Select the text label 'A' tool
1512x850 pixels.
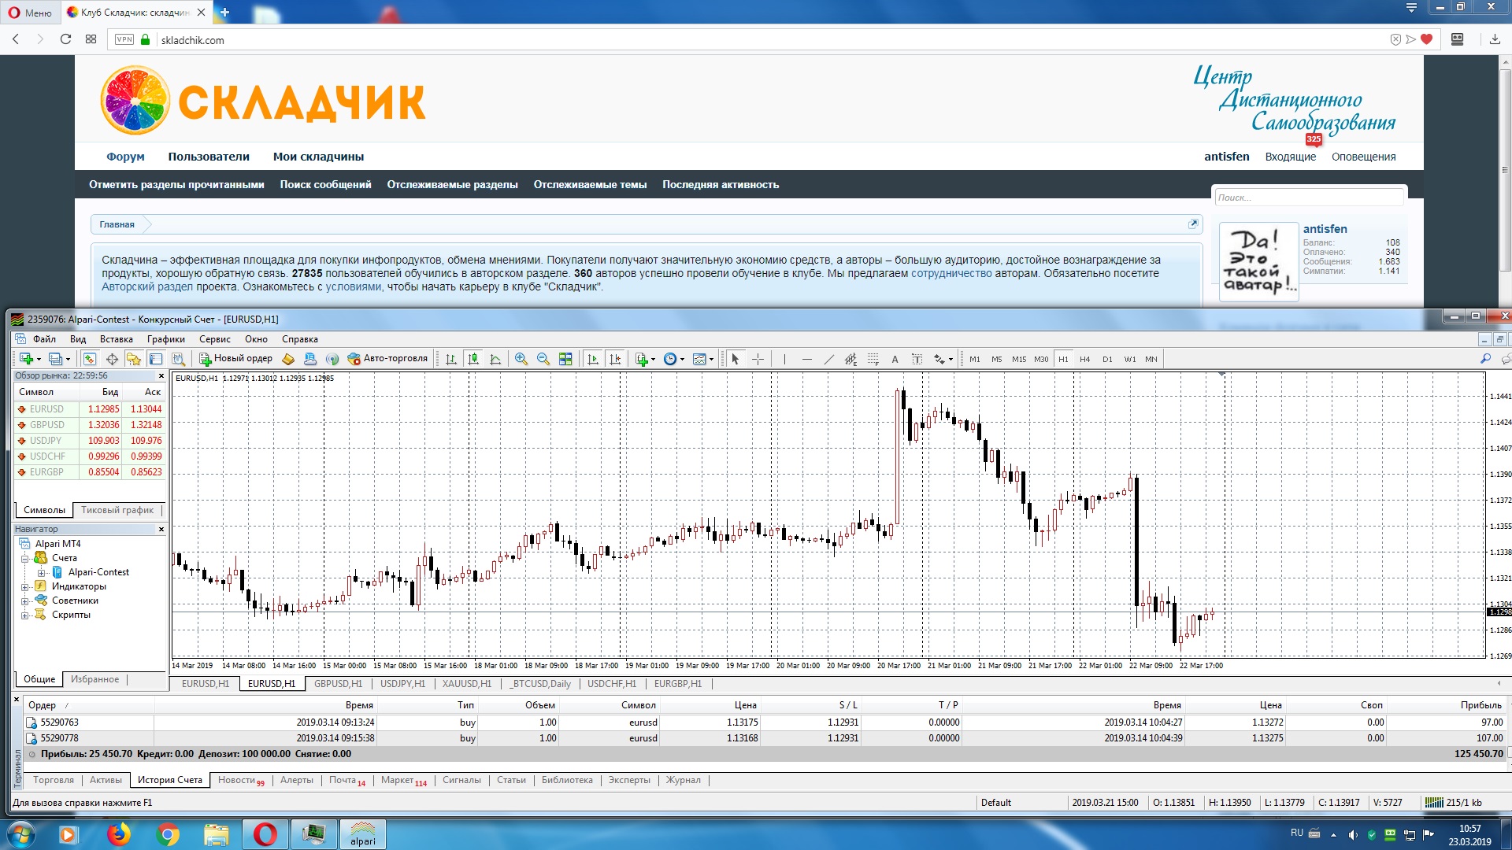tap(895, 359)
